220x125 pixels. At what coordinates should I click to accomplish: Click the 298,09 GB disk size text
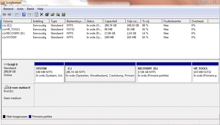[x=10, y=71]
